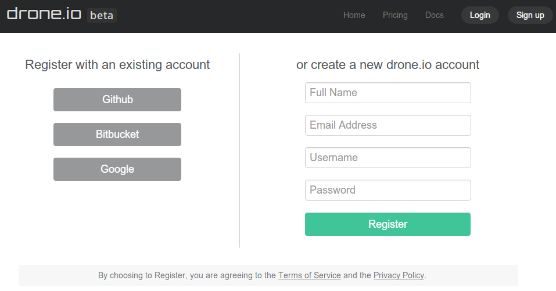Click the Password field

[388, 190]
